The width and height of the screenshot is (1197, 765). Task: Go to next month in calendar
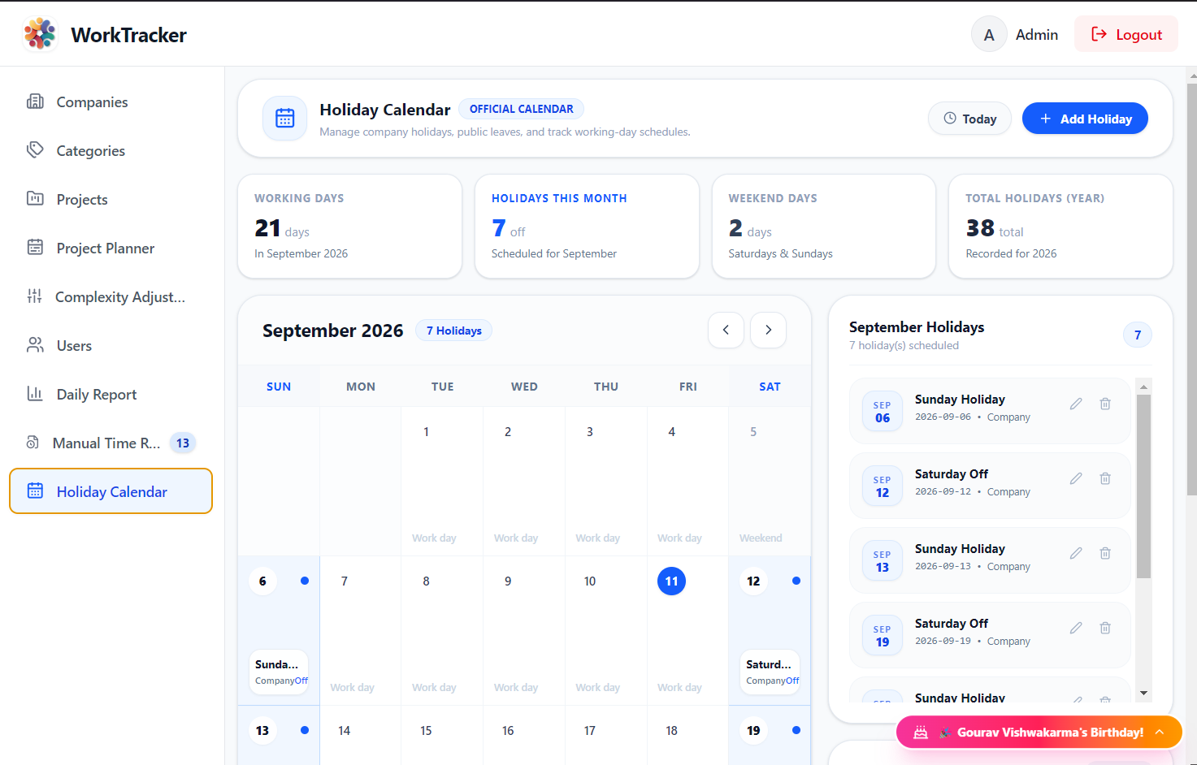pos(768,330)
